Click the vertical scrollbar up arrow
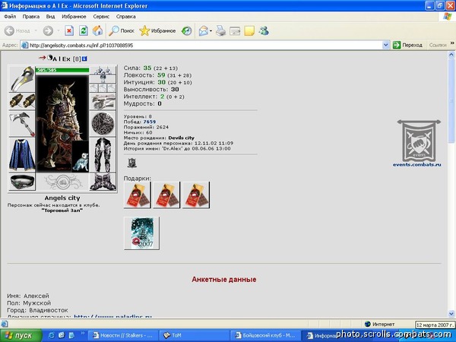The width and height of the screenshot is (456, 342). (x=451, y=55)
